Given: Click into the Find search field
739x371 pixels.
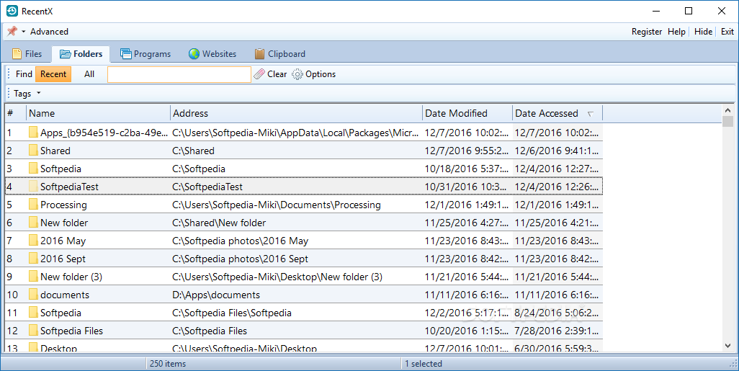Looking at the screenshot, I should (179, 74).
